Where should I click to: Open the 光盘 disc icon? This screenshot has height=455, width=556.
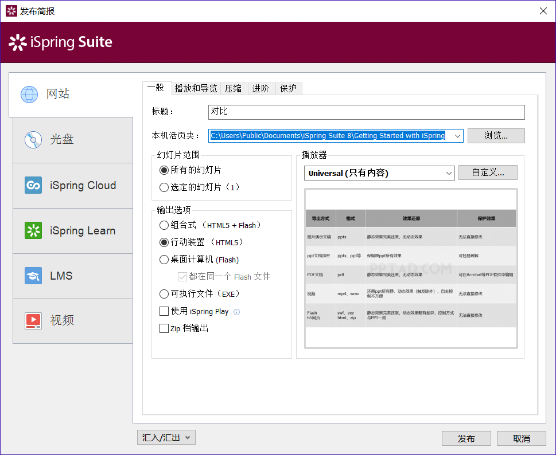click(x=33, y=139)
